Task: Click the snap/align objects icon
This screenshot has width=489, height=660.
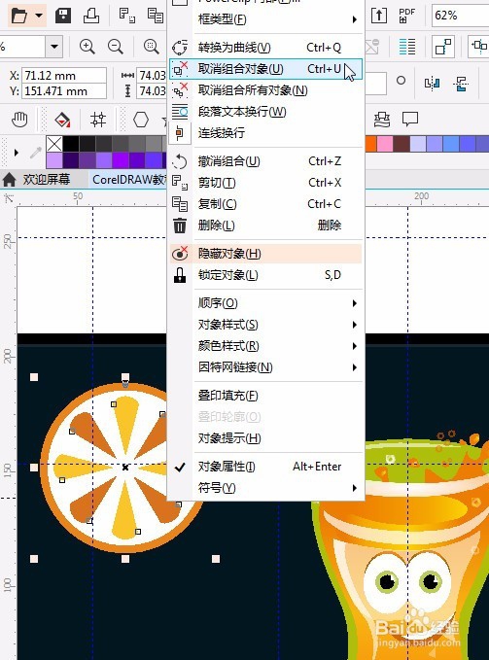Action: (x=443, y=47)
